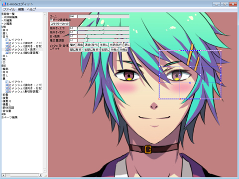Select the 首位置 tree item
239x179 pixels.
7,111
